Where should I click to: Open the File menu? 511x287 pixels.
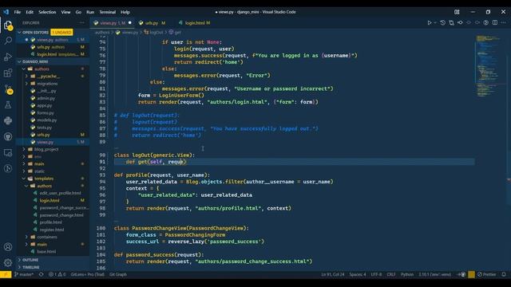pos(18,12)
